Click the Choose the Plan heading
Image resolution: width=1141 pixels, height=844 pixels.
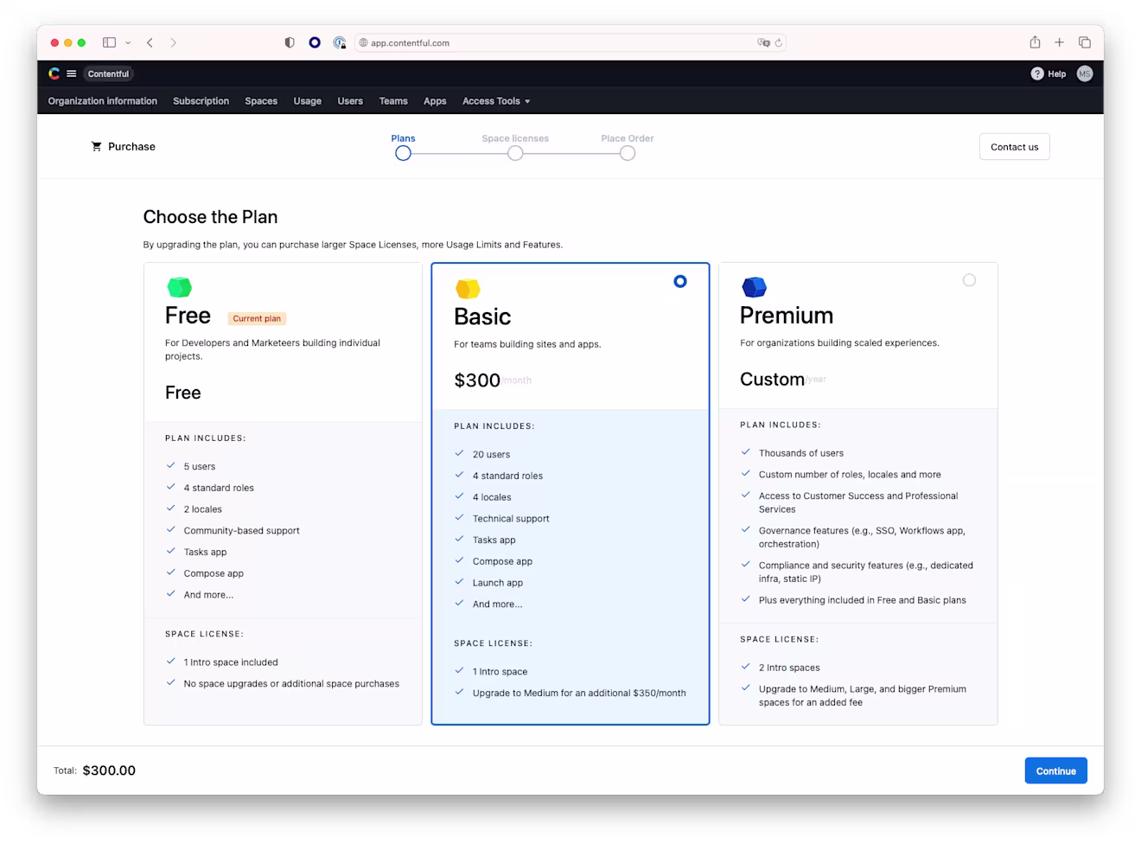coord(210,217)
